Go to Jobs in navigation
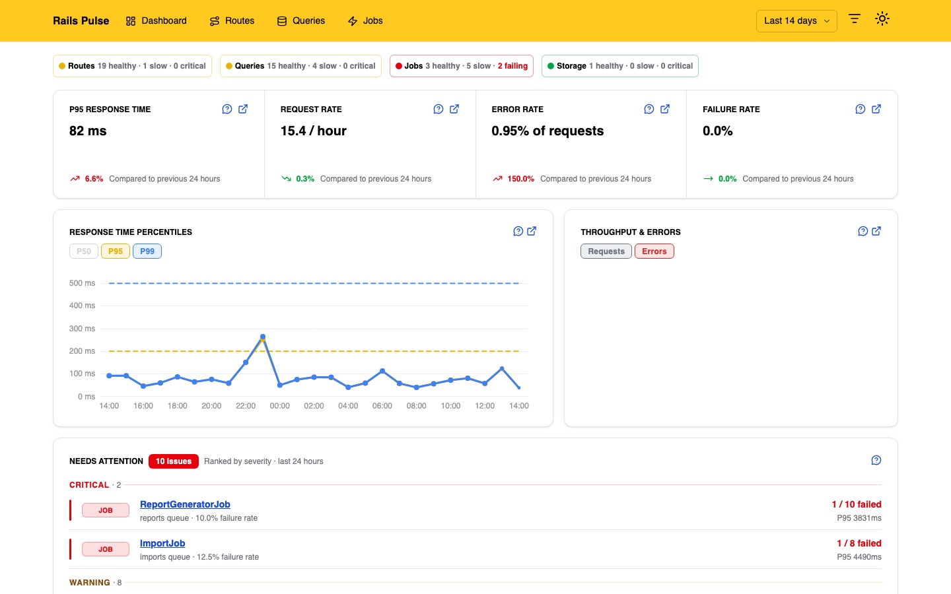This screenshot has width=951, height=594. (x=365, y=21)
